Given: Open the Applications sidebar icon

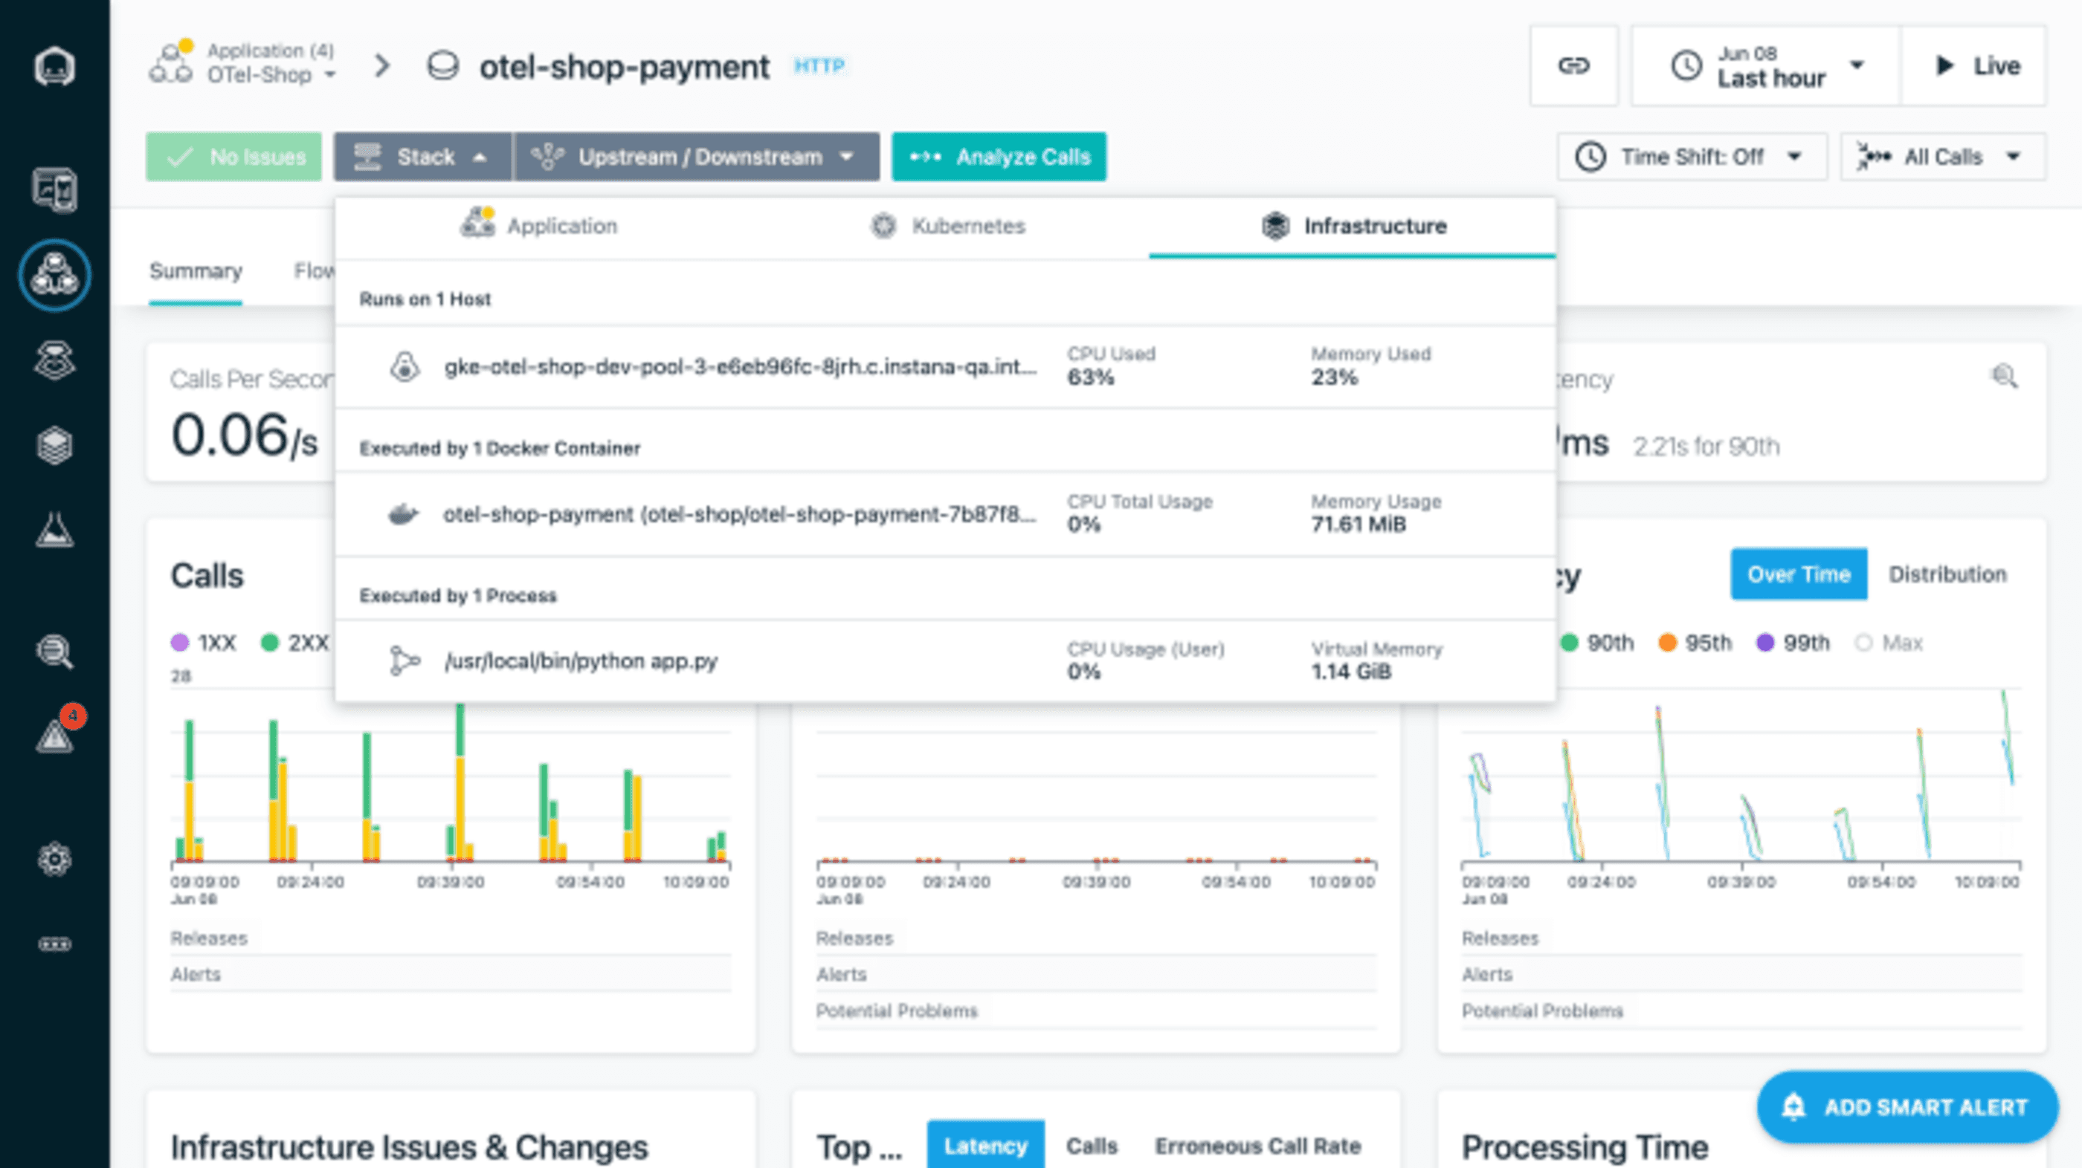Looking at the screenshot, I should click(54, 276).
